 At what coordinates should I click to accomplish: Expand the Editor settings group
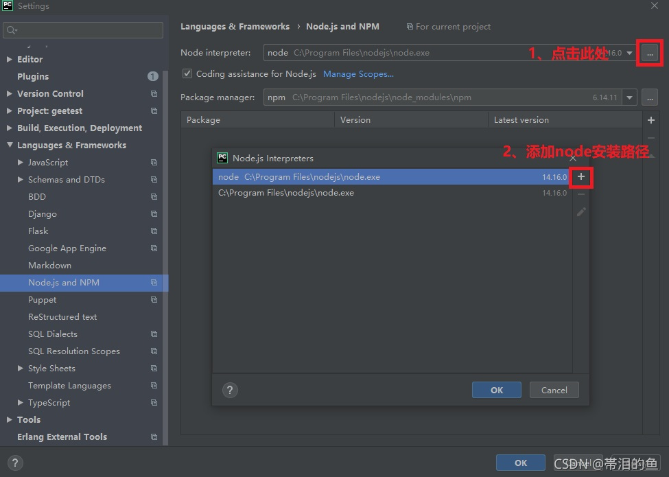[x=10, y=59]
